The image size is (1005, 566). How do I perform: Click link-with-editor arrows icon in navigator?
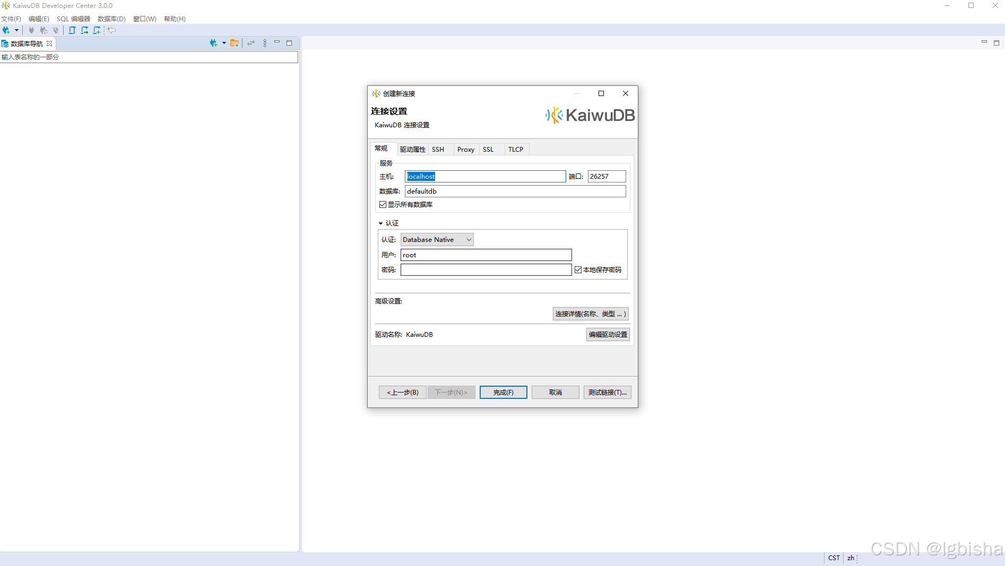pos(251,43)
